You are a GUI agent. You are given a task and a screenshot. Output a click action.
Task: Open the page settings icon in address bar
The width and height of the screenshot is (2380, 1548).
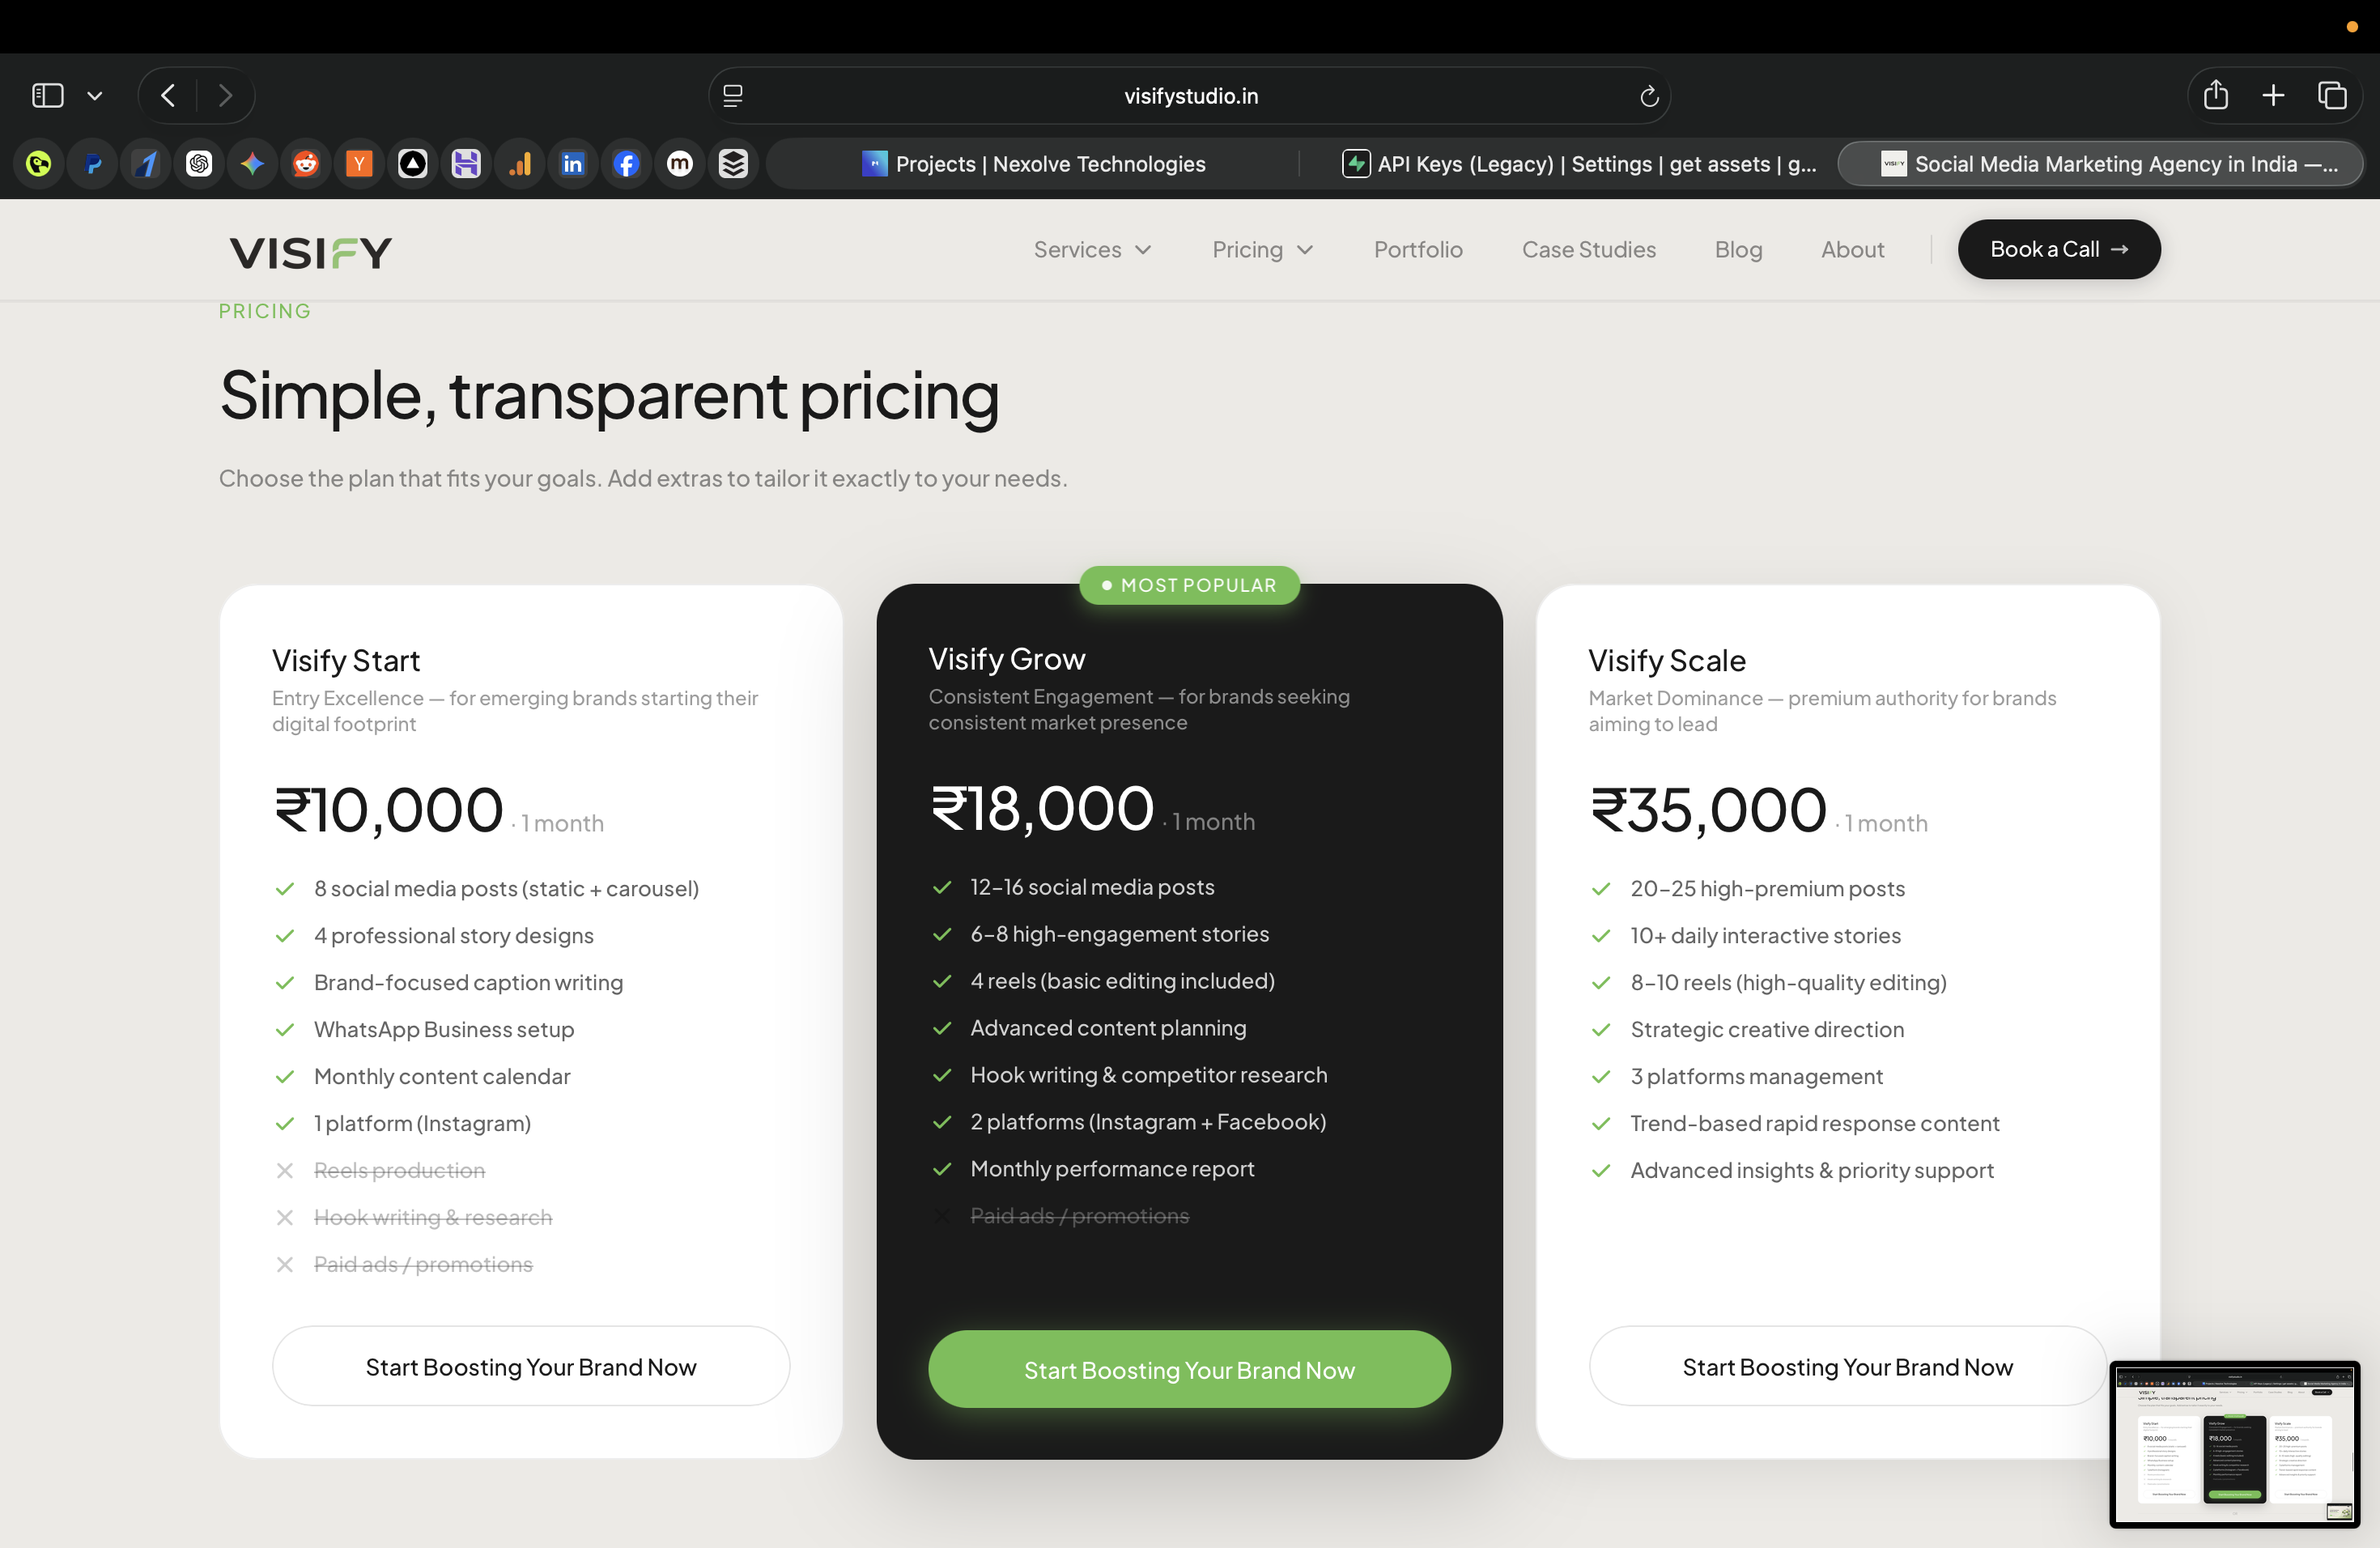(733, 96)
